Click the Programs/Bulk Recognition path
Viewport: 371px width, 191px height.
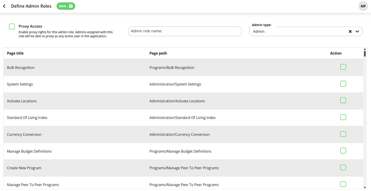click(x=172, y=68)
